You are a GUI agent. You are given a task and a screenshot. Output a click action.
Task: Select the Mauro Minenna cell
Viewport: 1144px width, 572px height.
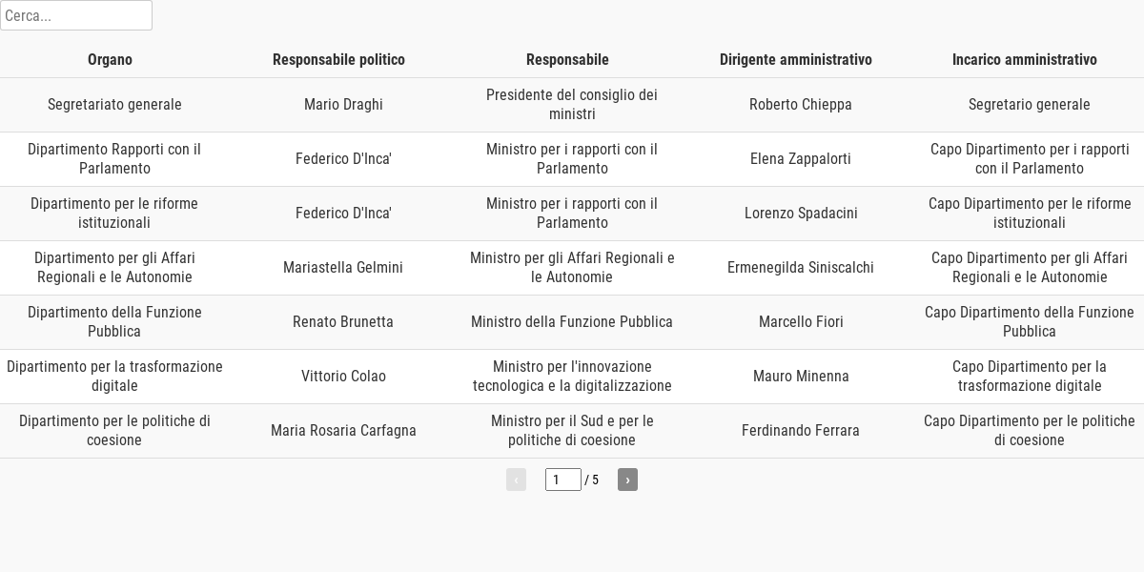pos(801,377)
